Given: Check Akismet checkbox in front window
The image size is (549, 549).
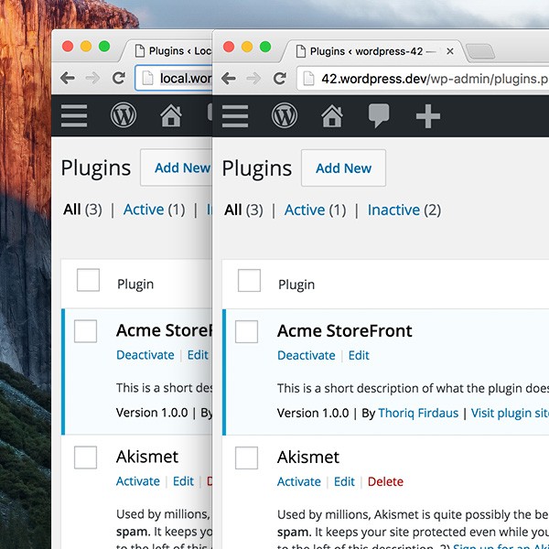Looking at the screenshot, I should pos(246,457).
